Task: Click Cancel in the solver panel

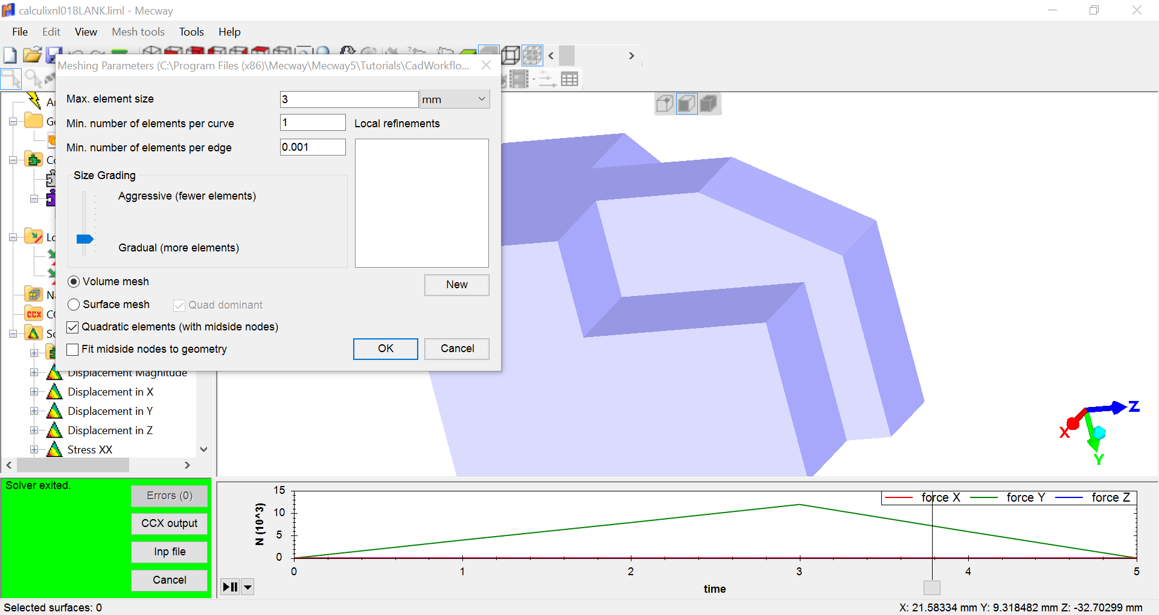Action: coord(170,580)
